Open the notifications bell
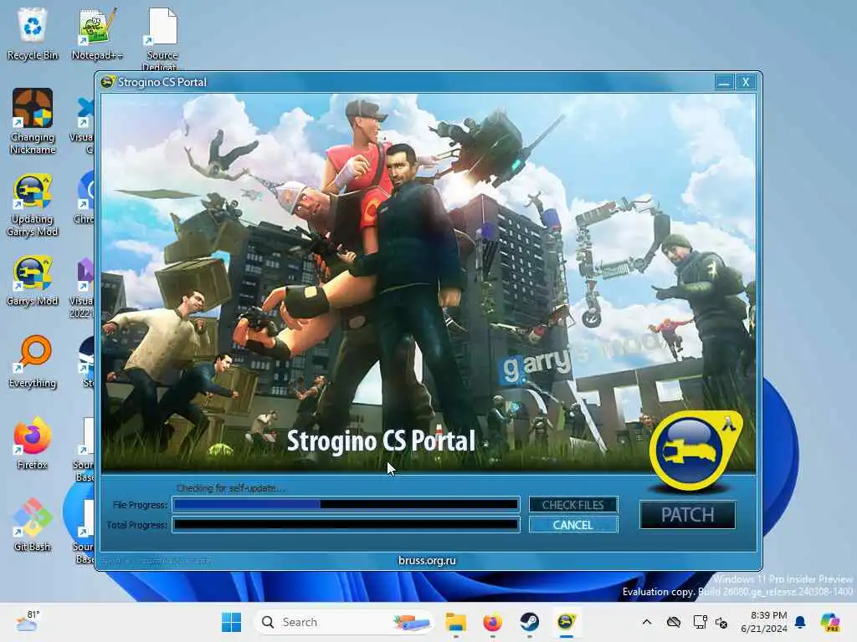 (800, 622)
